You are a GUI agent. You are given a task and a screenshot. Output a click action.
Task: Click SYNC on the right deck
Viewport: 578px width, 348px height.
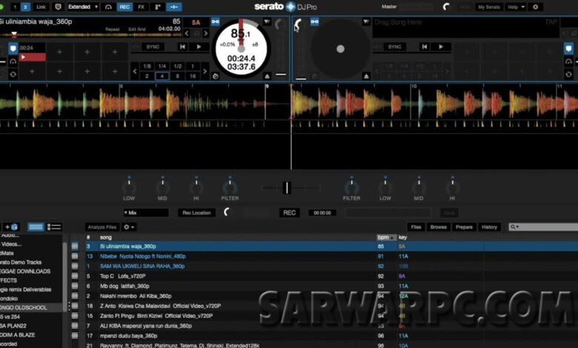pos(394,47)
